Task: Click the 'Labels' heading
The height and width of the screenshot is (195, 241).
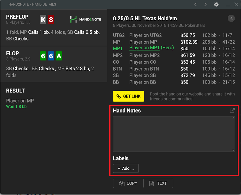Action: click(x=121, y=158)
